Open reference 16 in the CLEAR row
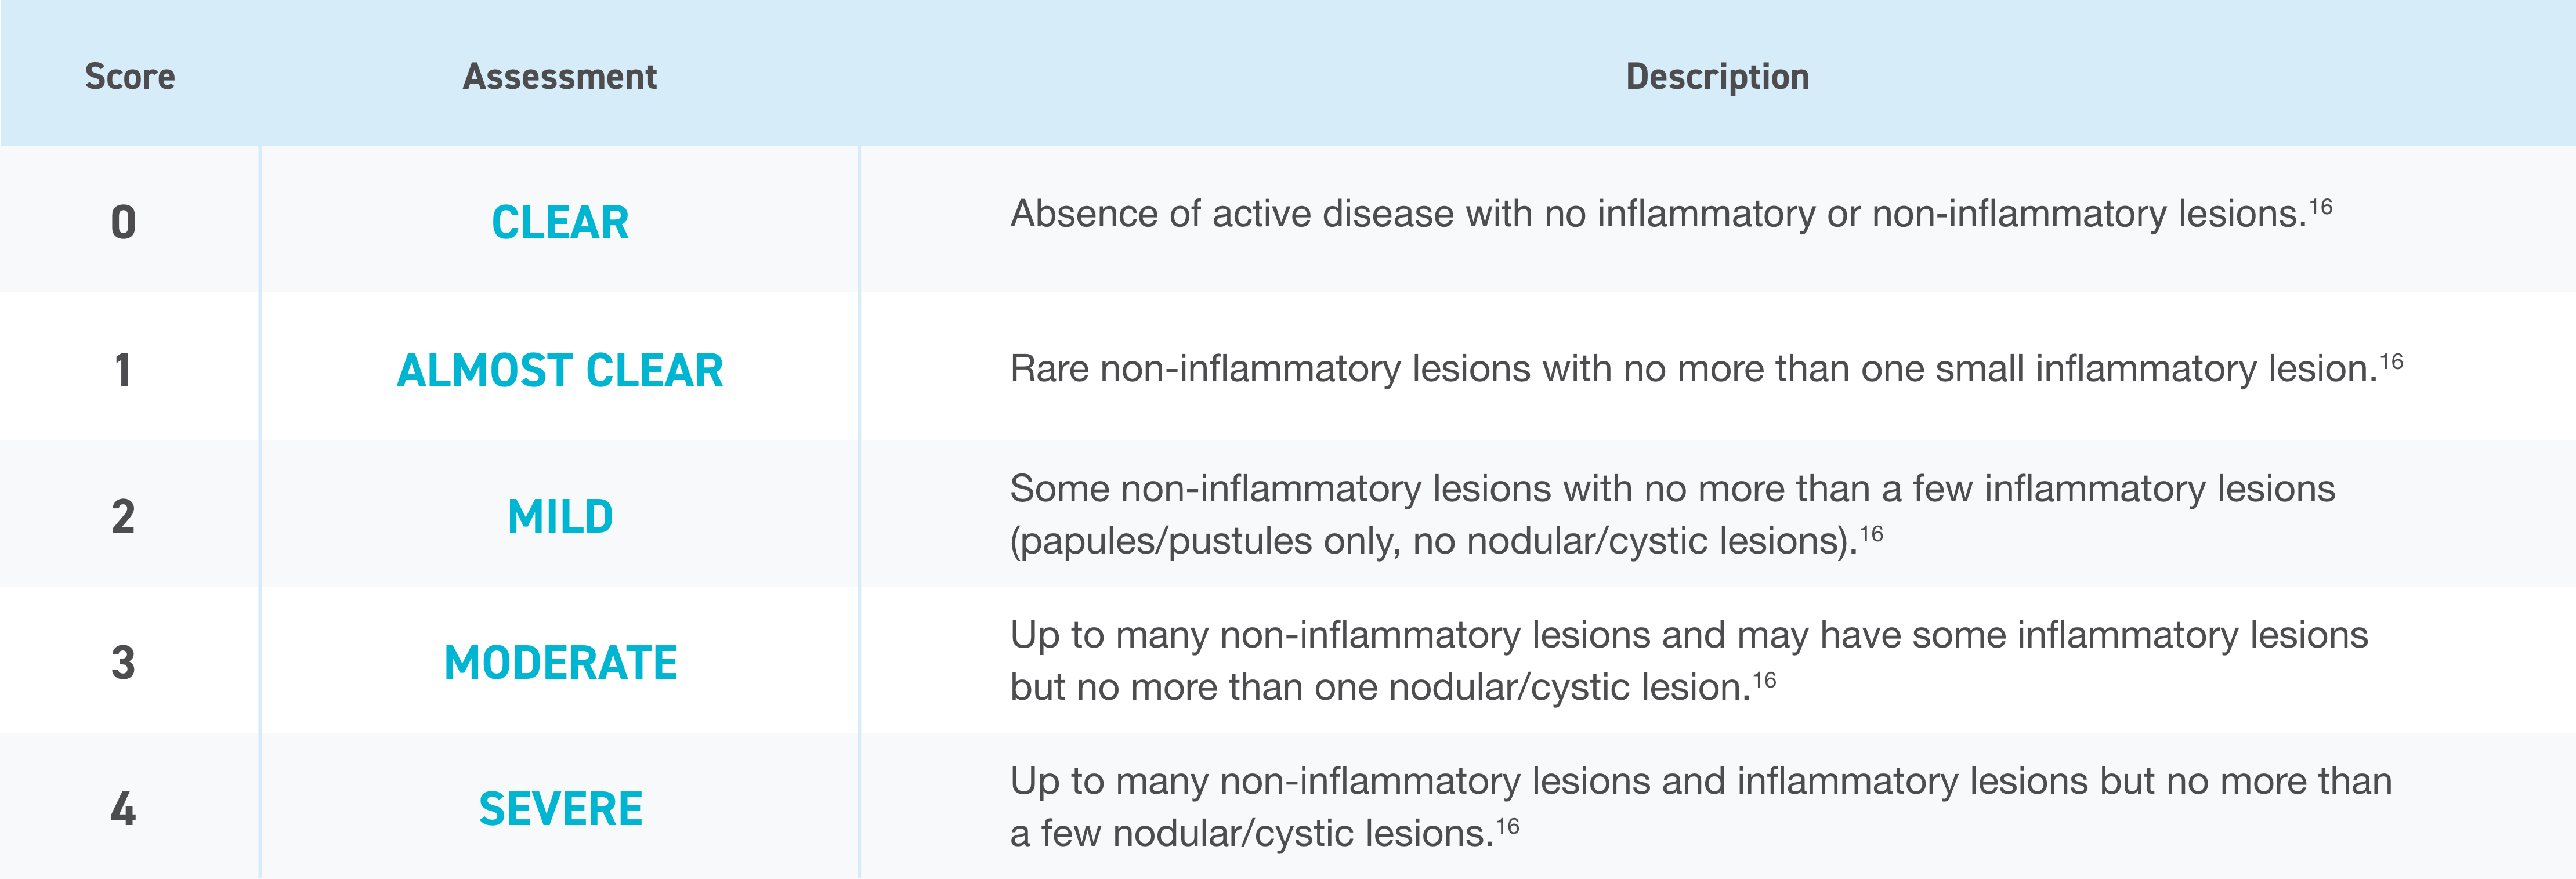Viewport: 2576px width, 879px height. (2320, 207)
